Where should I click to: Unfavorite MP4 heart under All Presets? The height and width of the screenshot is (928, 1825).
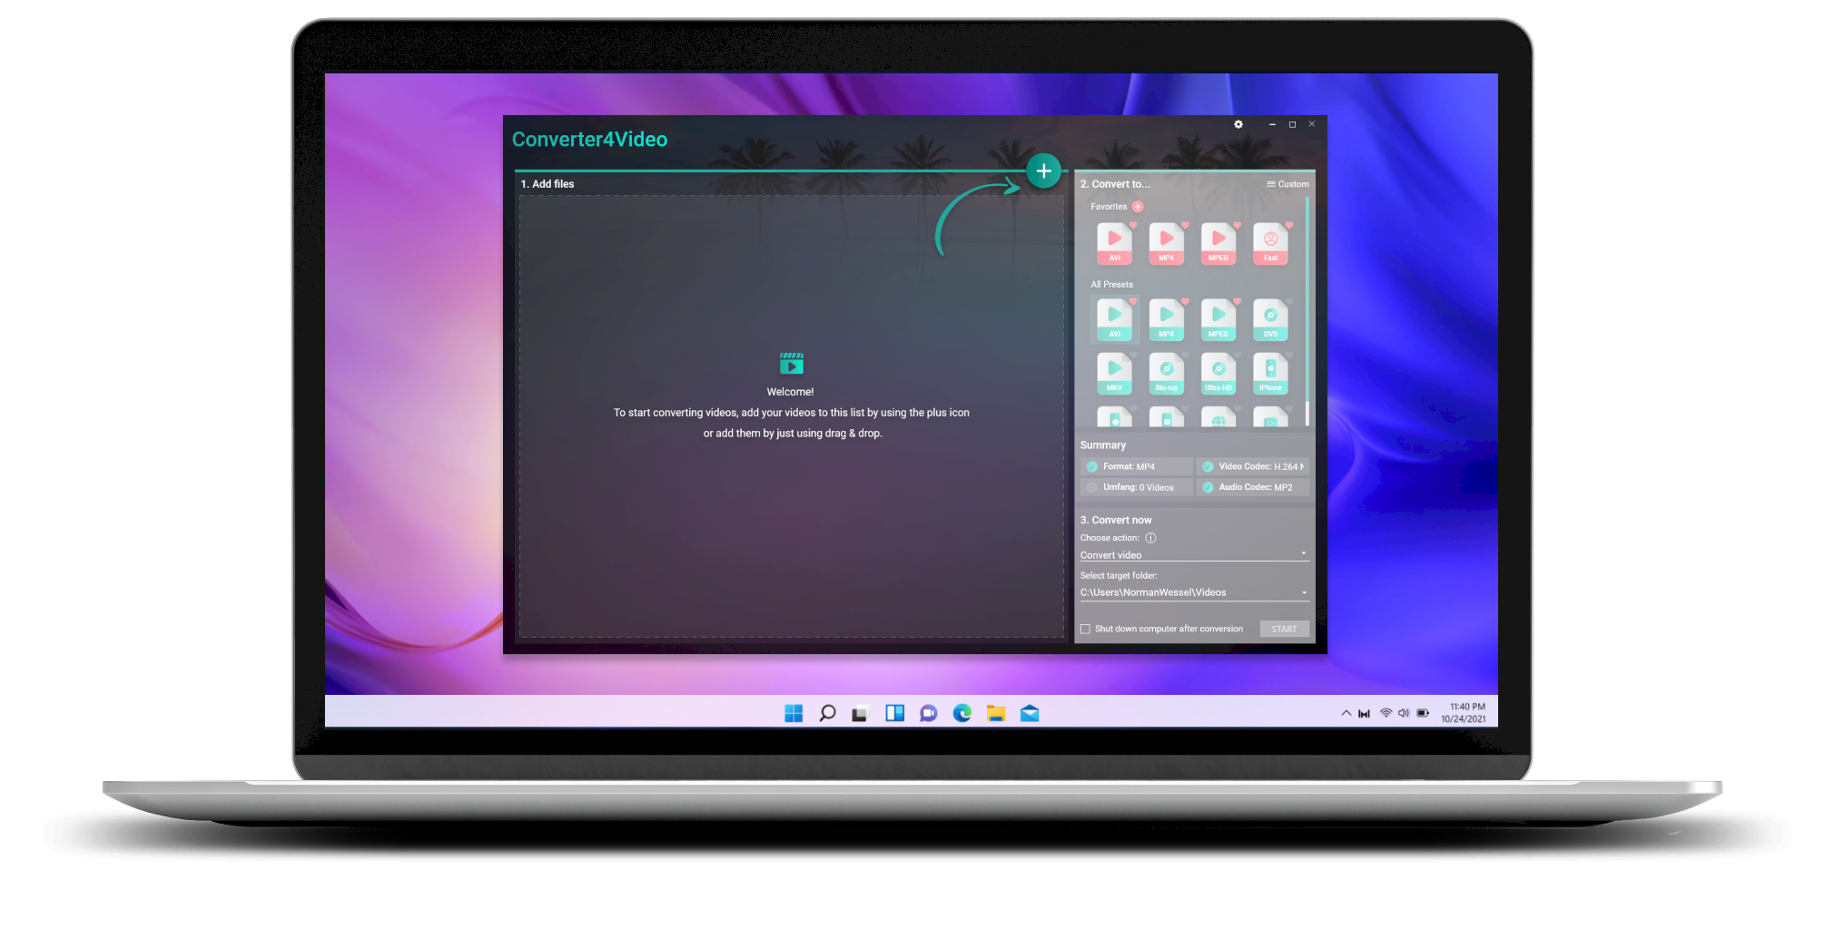coord(1185,301)
